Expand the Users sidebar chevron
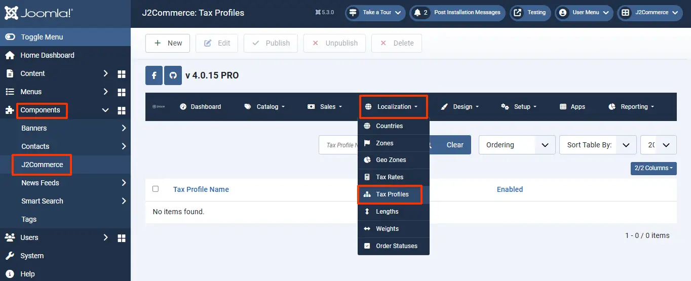The image size is (691, 281). point(105,237)
